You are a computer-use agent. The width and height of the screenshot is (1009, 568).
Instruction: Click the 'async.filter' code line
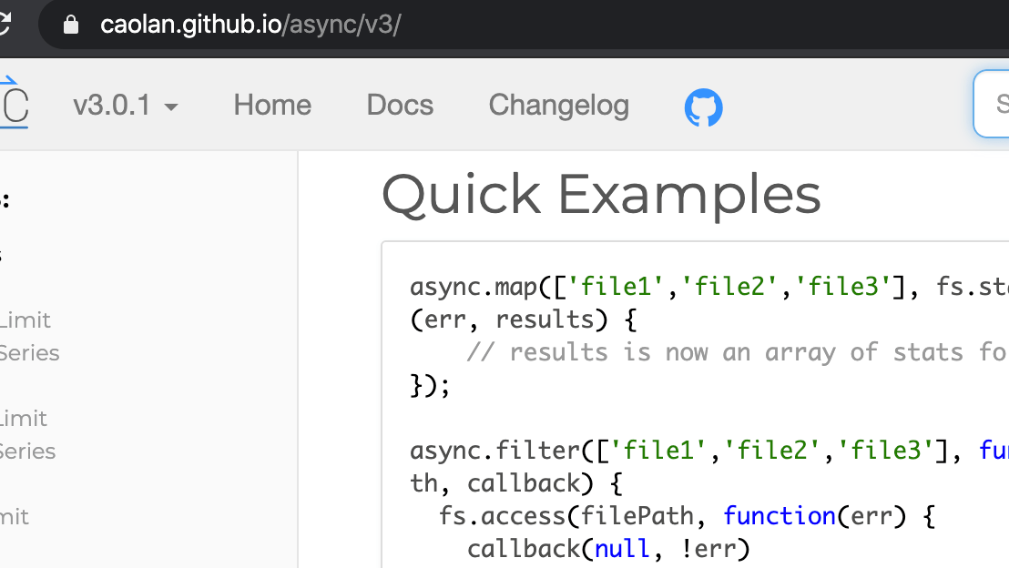[x=709, y=451]
